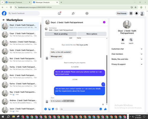This screenshot has width=148, height=119.
Task: Expand Privacy & support section
Action: point(127,64)
